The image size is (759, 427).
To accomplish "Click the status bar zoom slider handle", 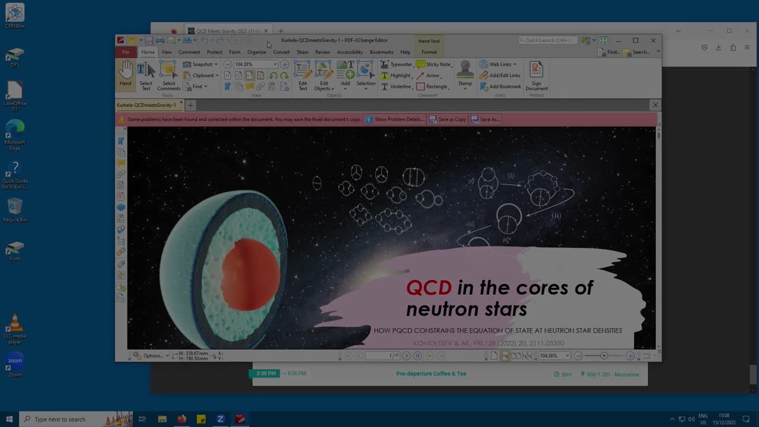I will (x=604, y=356).
